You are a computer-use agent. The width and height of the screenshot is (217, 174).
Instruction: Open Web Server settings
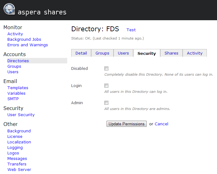coord(19,170)
